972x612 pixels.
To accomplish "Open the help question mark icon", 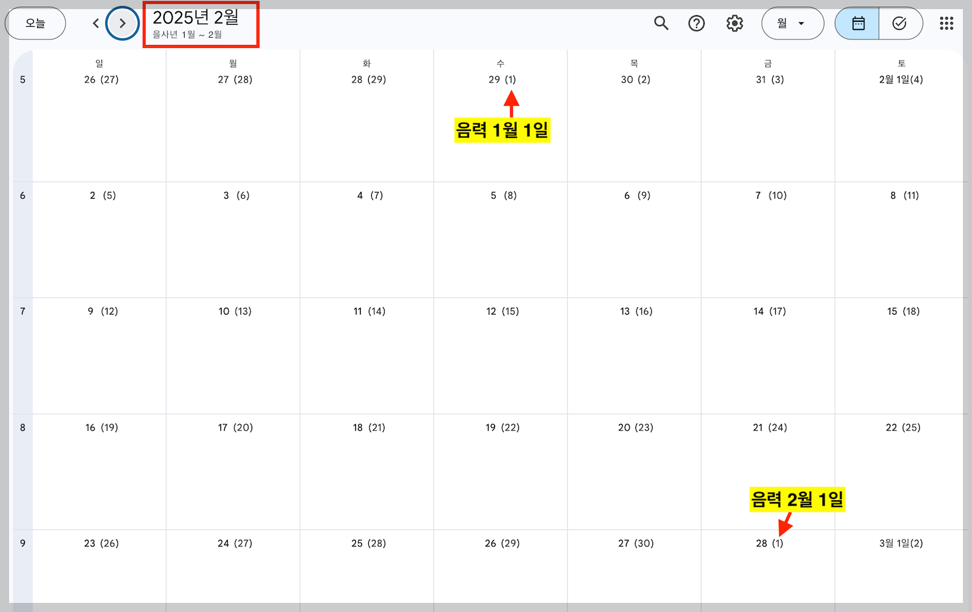I will pyautogui.click(x=696, y=23).
